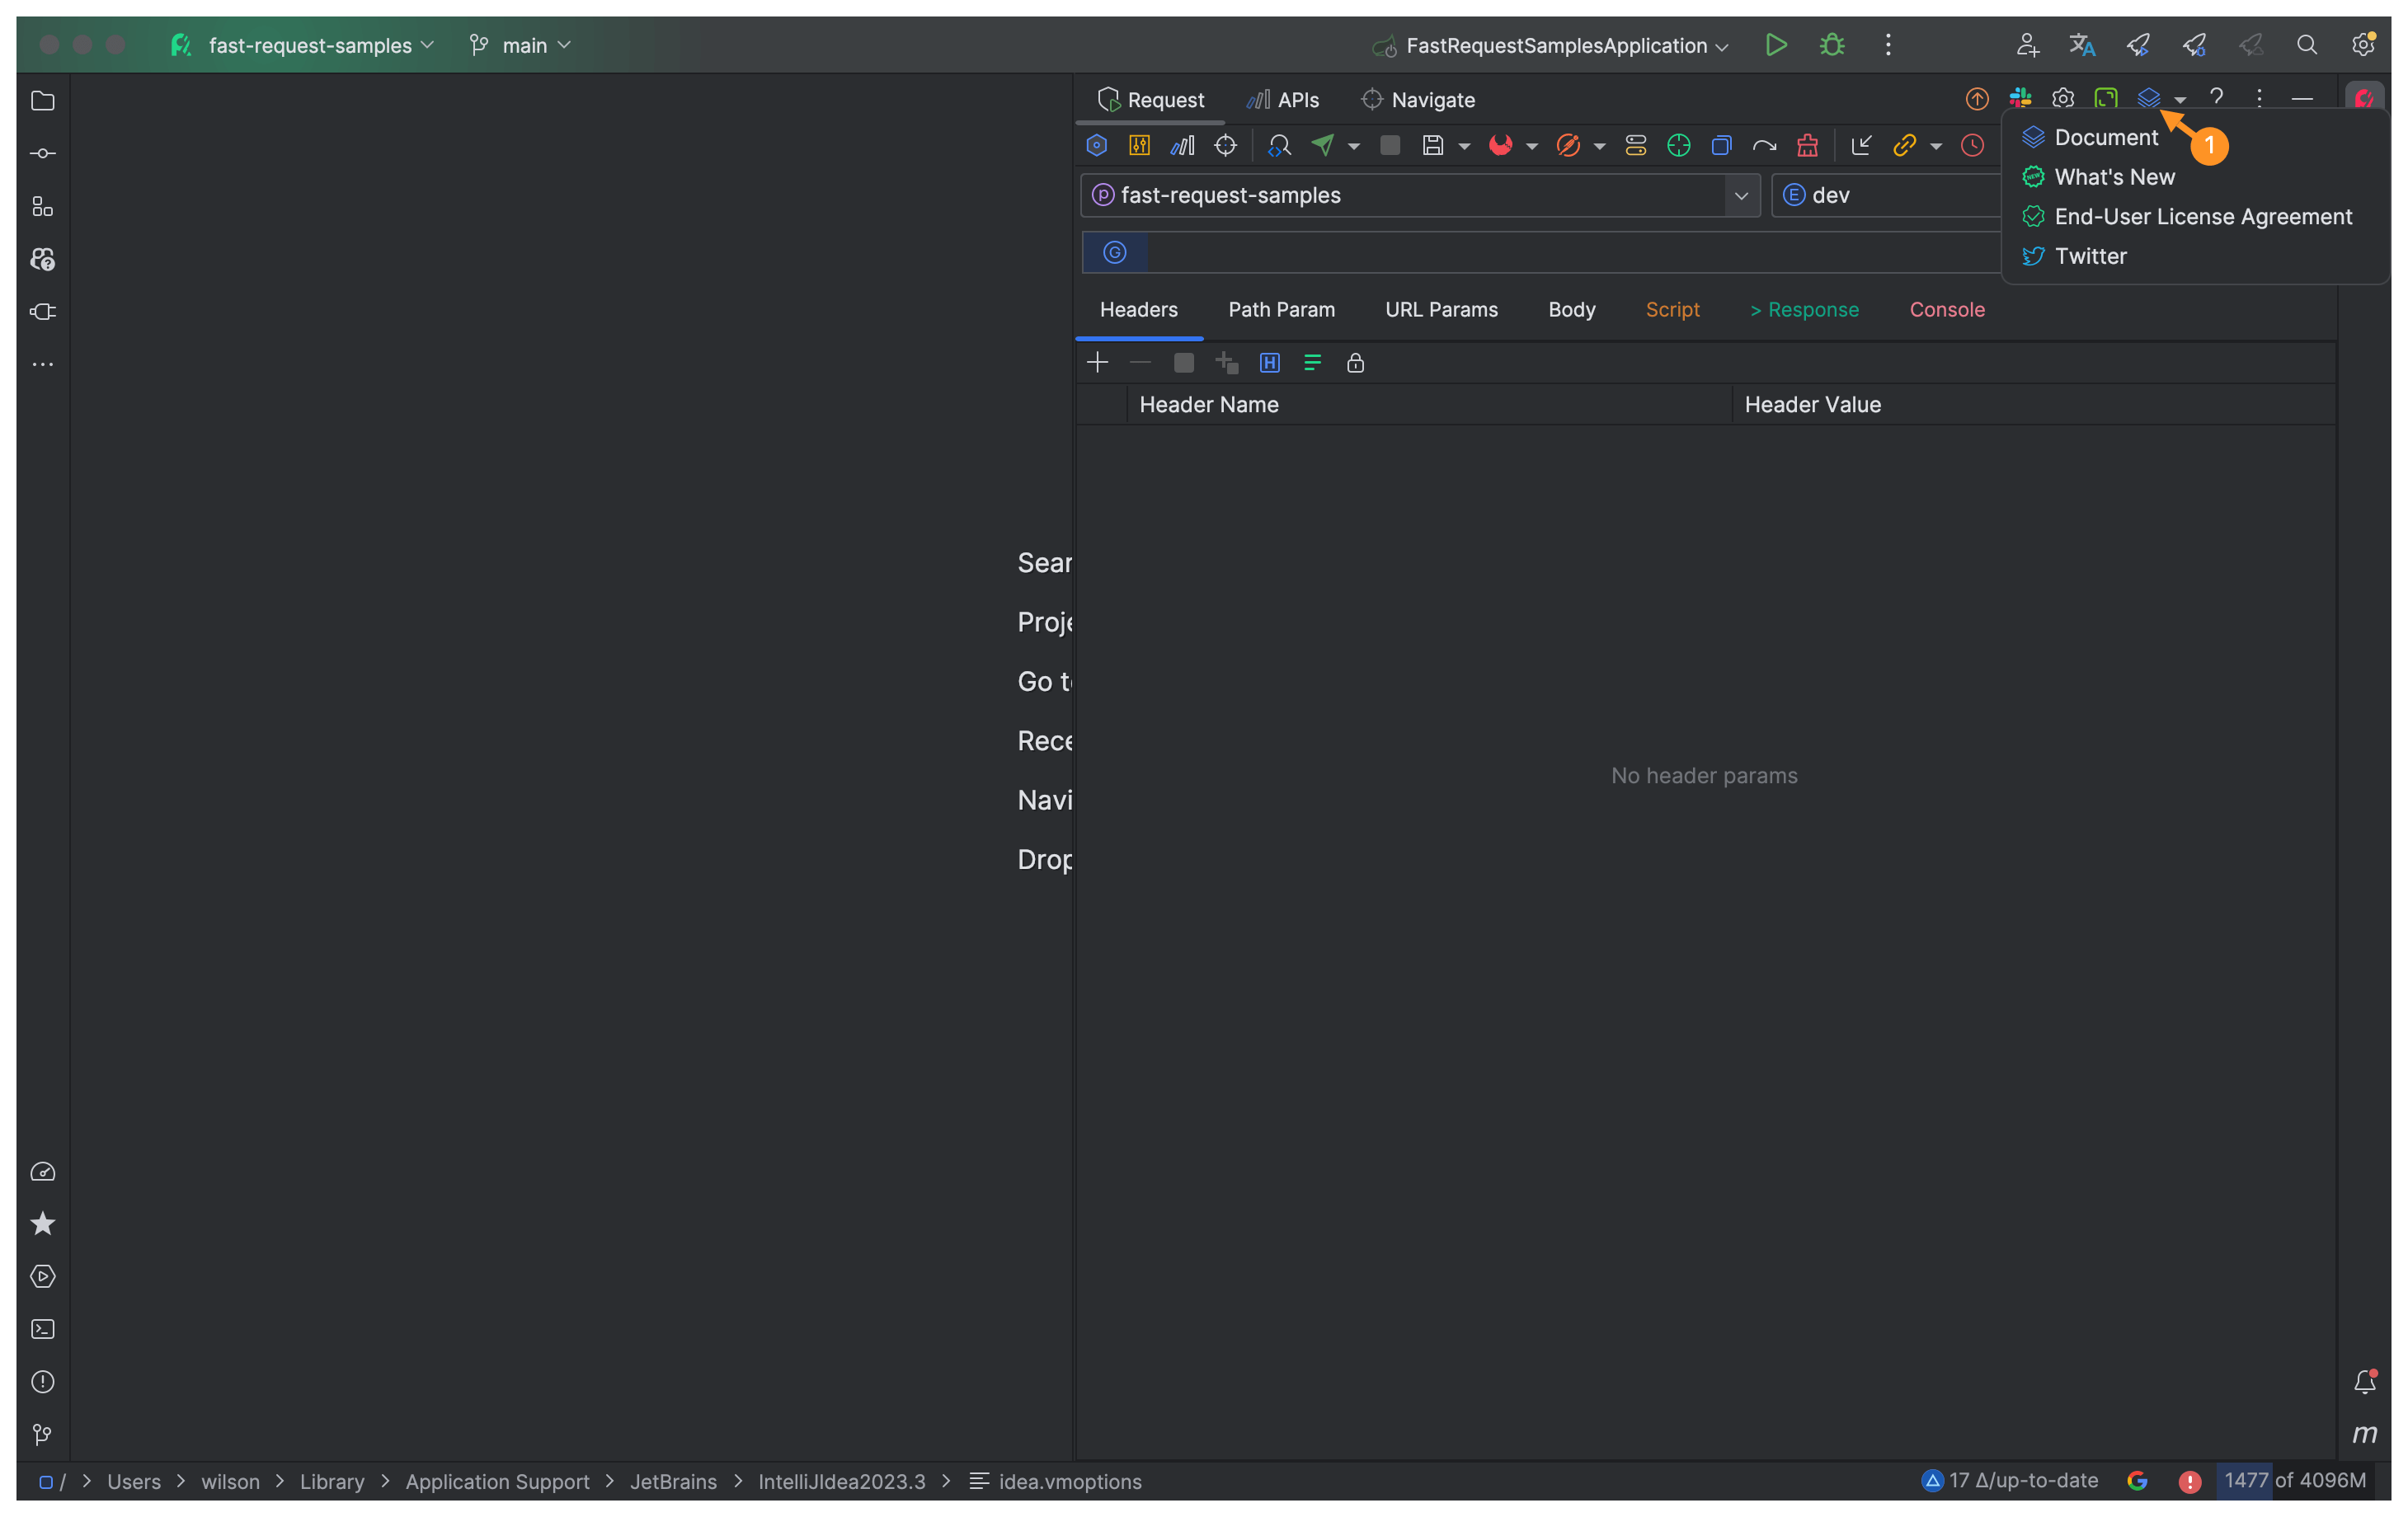Click the green send request paper-plane icon
Image resolution: width=2408 pixels, height=1517 pixels.
coord(1322,146)
